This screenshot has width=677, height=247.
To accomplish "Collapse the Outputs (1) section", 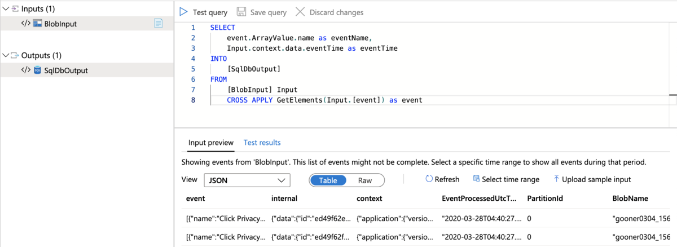I will coord(6,55).
